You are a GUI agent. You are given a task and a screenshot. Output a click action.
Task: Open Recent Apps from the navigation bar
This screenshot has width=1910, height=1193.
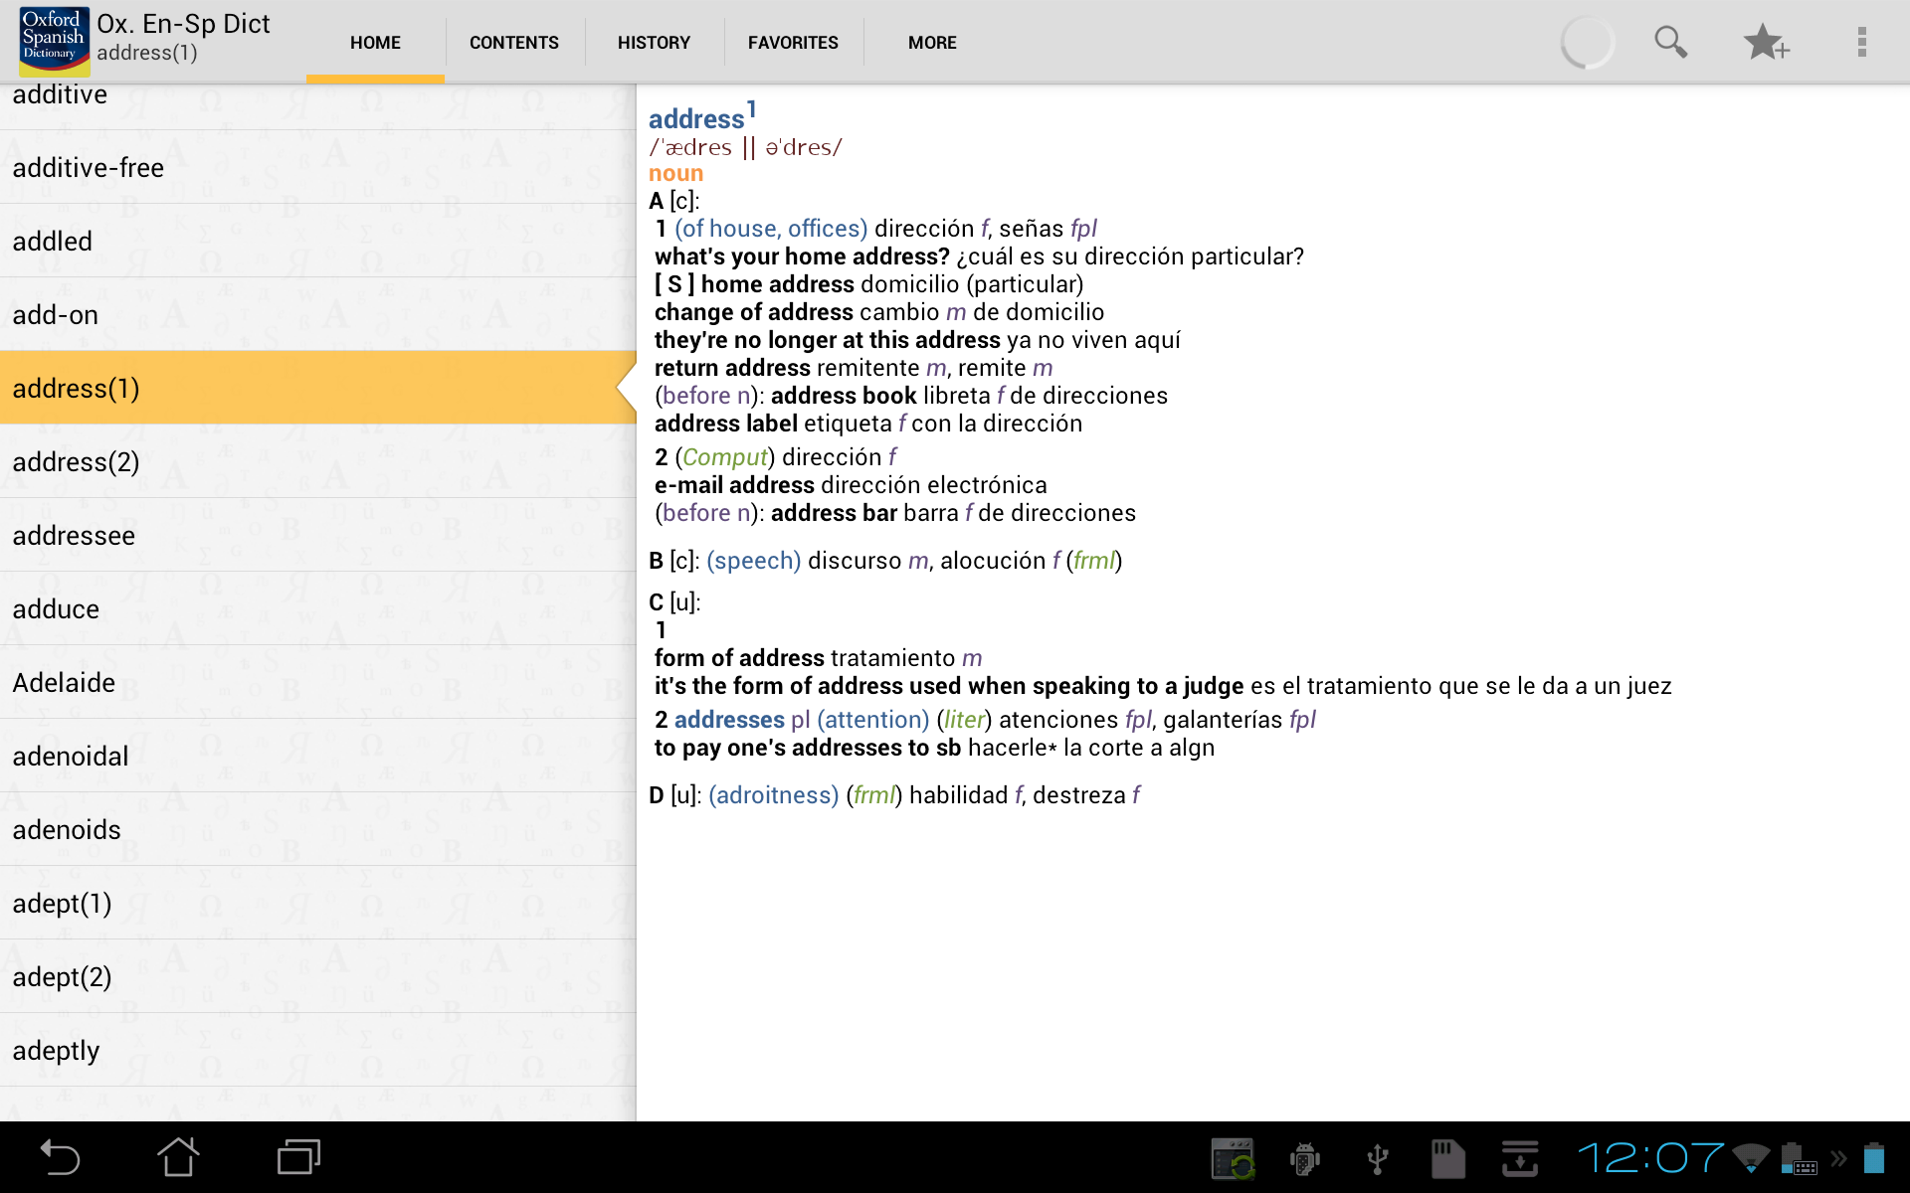(x=296, y=1157)
